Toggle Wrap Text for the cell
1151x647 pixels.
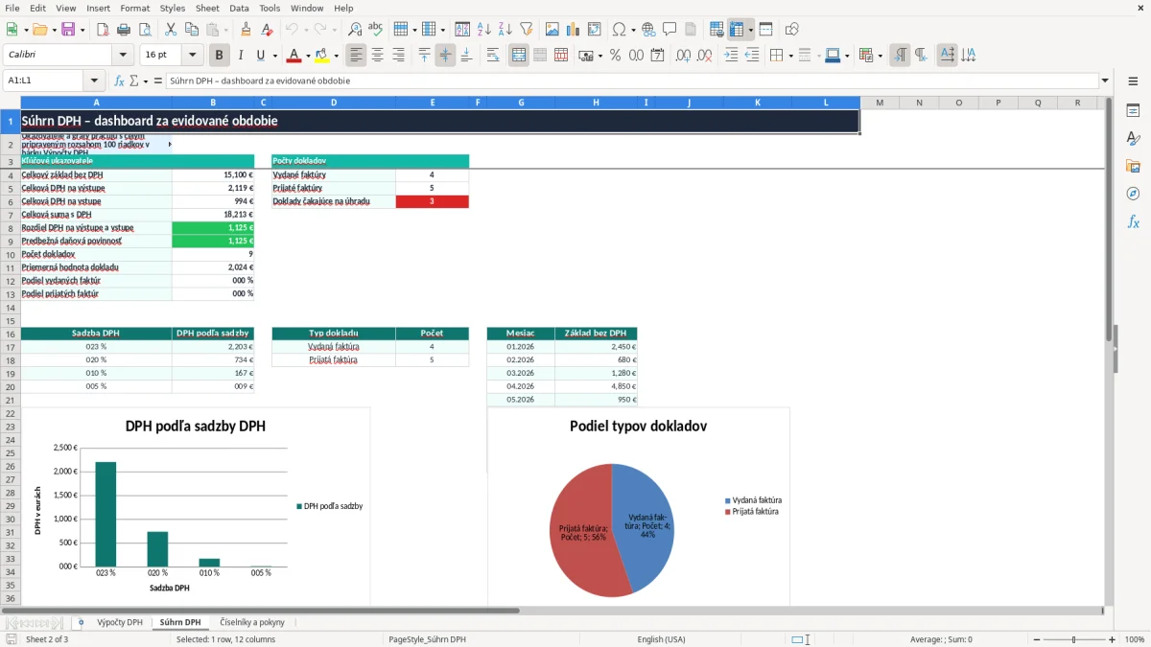[493, 56]
